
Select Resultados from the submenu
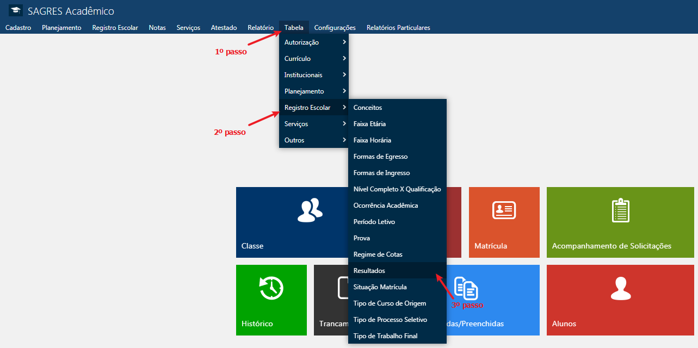[x=369, y=271]
